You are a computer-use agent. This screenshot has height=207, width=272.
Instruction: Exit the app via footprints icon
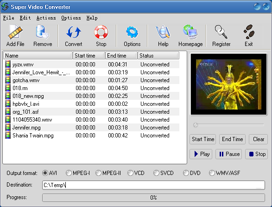249,32
